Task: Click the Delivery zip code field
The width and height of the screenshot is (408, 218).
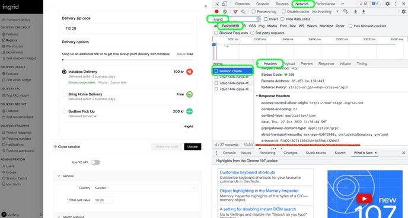Action: pos(128,28)
